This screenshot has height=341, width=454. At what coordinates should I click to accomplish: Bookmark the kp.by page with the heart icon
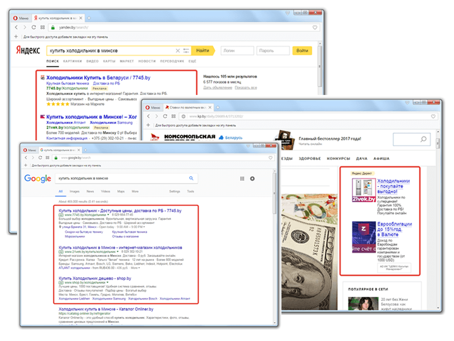pos(433,117)
